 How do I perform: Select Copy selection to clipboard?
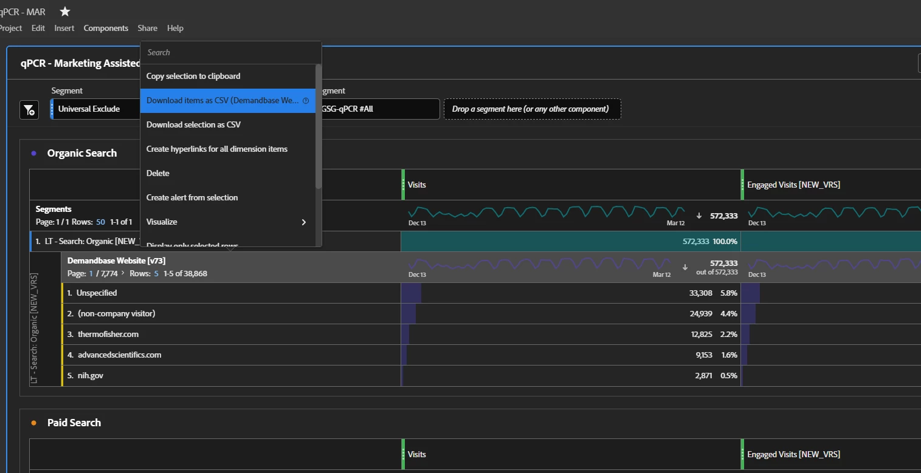point(228,77)
